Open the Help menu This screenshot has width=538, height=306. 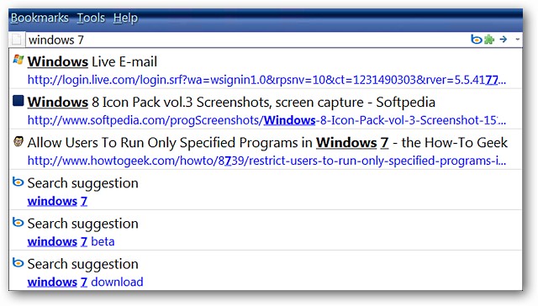125,18
